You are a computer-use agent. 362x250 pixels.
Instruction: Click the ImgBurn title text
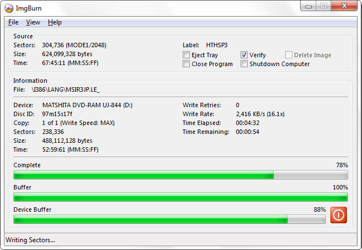point(28,8)
